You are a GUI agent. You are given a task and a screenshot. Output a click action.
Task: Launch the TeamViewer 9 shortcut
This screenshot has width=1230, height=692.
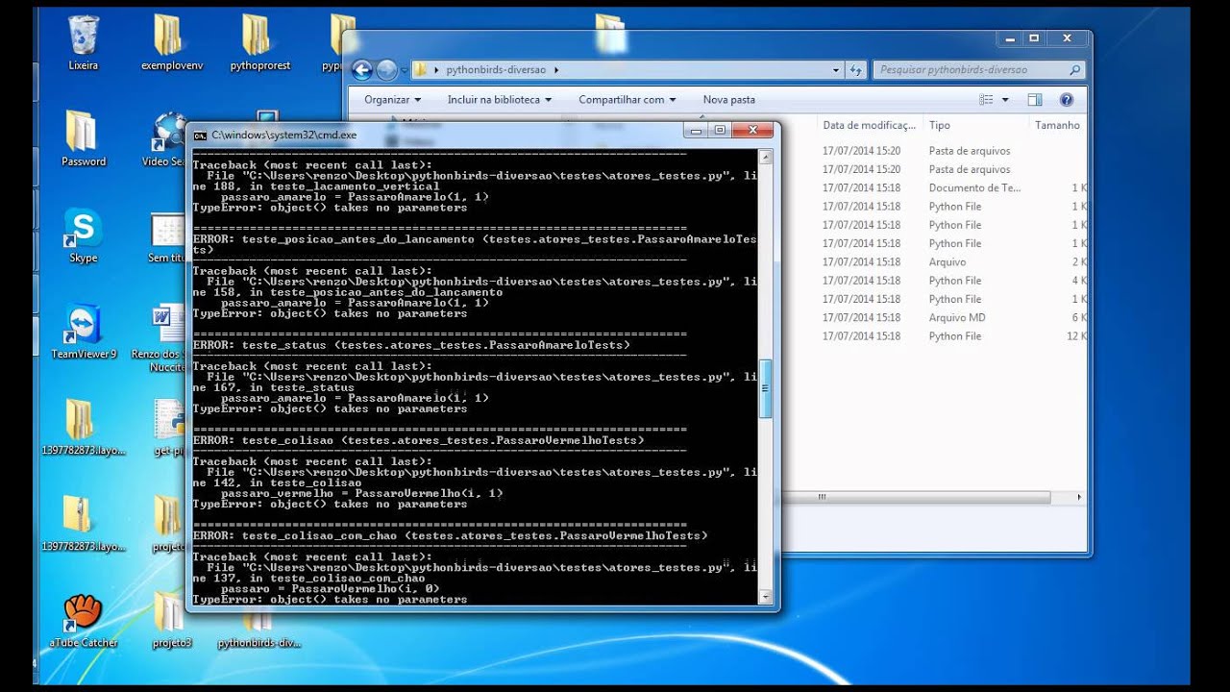click(84, 333)
